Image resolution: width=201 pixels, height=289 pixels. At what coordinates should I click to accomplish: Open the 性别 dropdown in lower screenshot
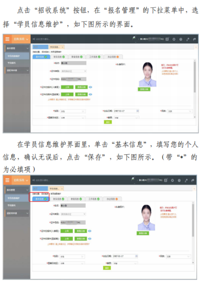tap(72, 257)
